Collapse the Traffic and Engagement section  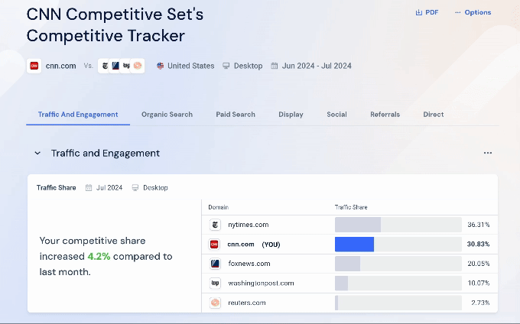(x=37, y=153)
